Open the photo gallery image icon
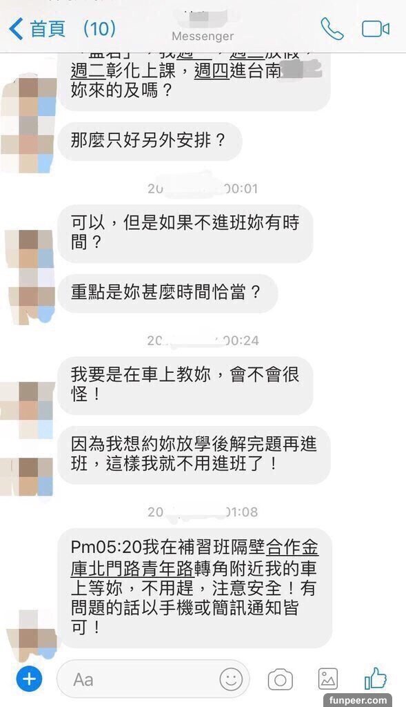This screenshot has width=406, height=707. point(328,679)
